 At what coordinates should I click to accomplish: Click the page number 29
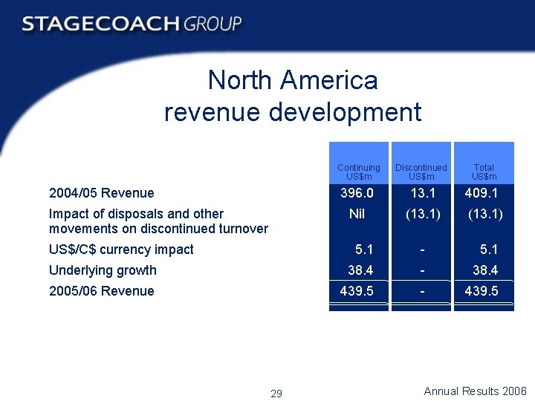coord(276,394)
